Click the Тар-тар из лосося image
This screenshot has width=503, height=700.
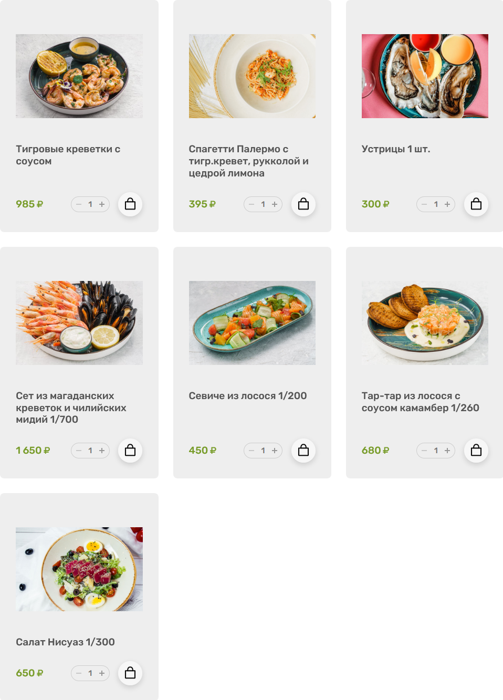coord(425,323)
